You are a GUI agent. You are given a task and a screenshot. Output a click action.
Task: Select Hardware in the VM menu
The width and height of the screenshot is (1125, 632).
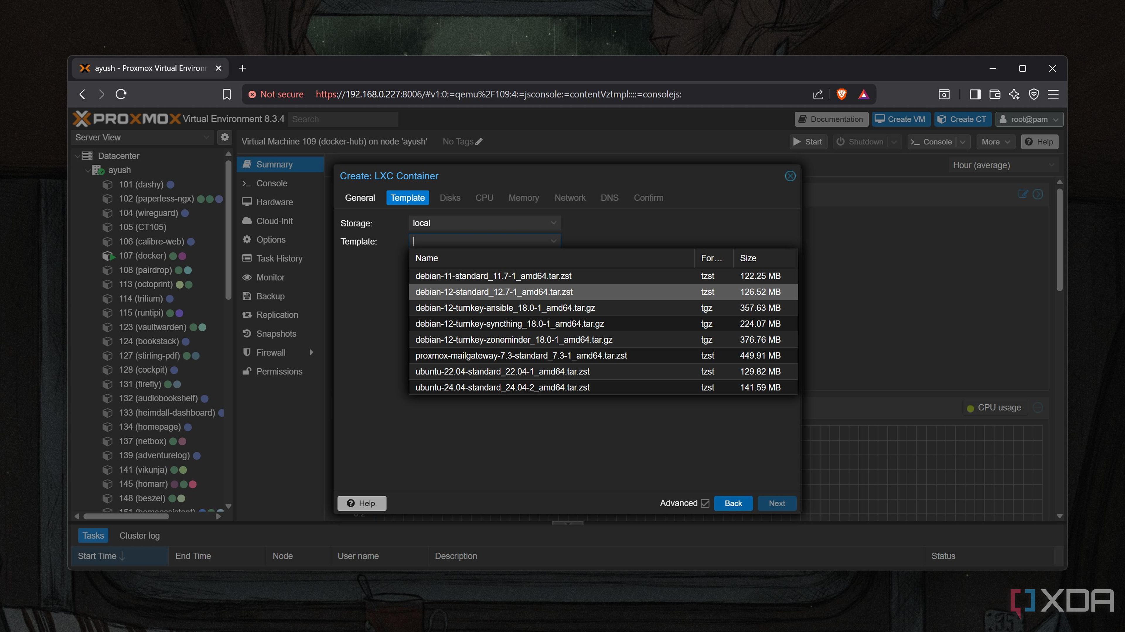pos(280,202)
